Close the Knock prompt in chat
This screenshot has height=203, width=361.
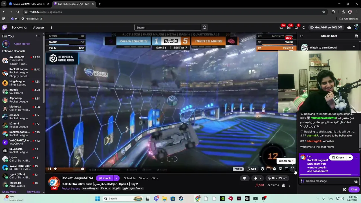click(x=356, y=158)
